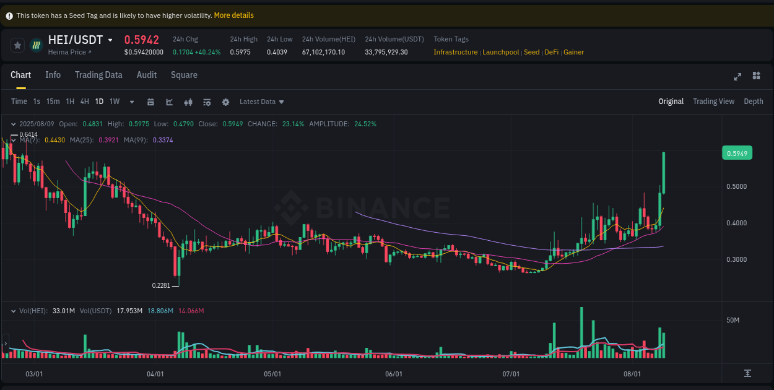This screenshot has width=774, height=390.
Task: Open chart indicator settings icon
Action: point(207,102)
